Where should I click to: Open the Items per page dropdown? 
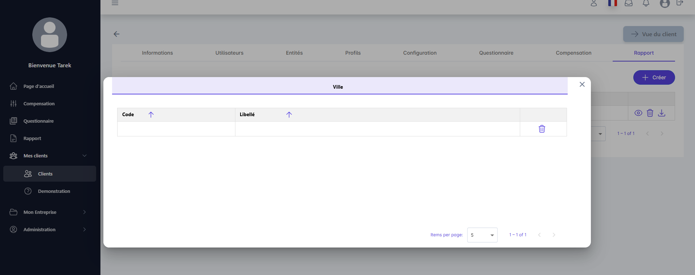482,235
